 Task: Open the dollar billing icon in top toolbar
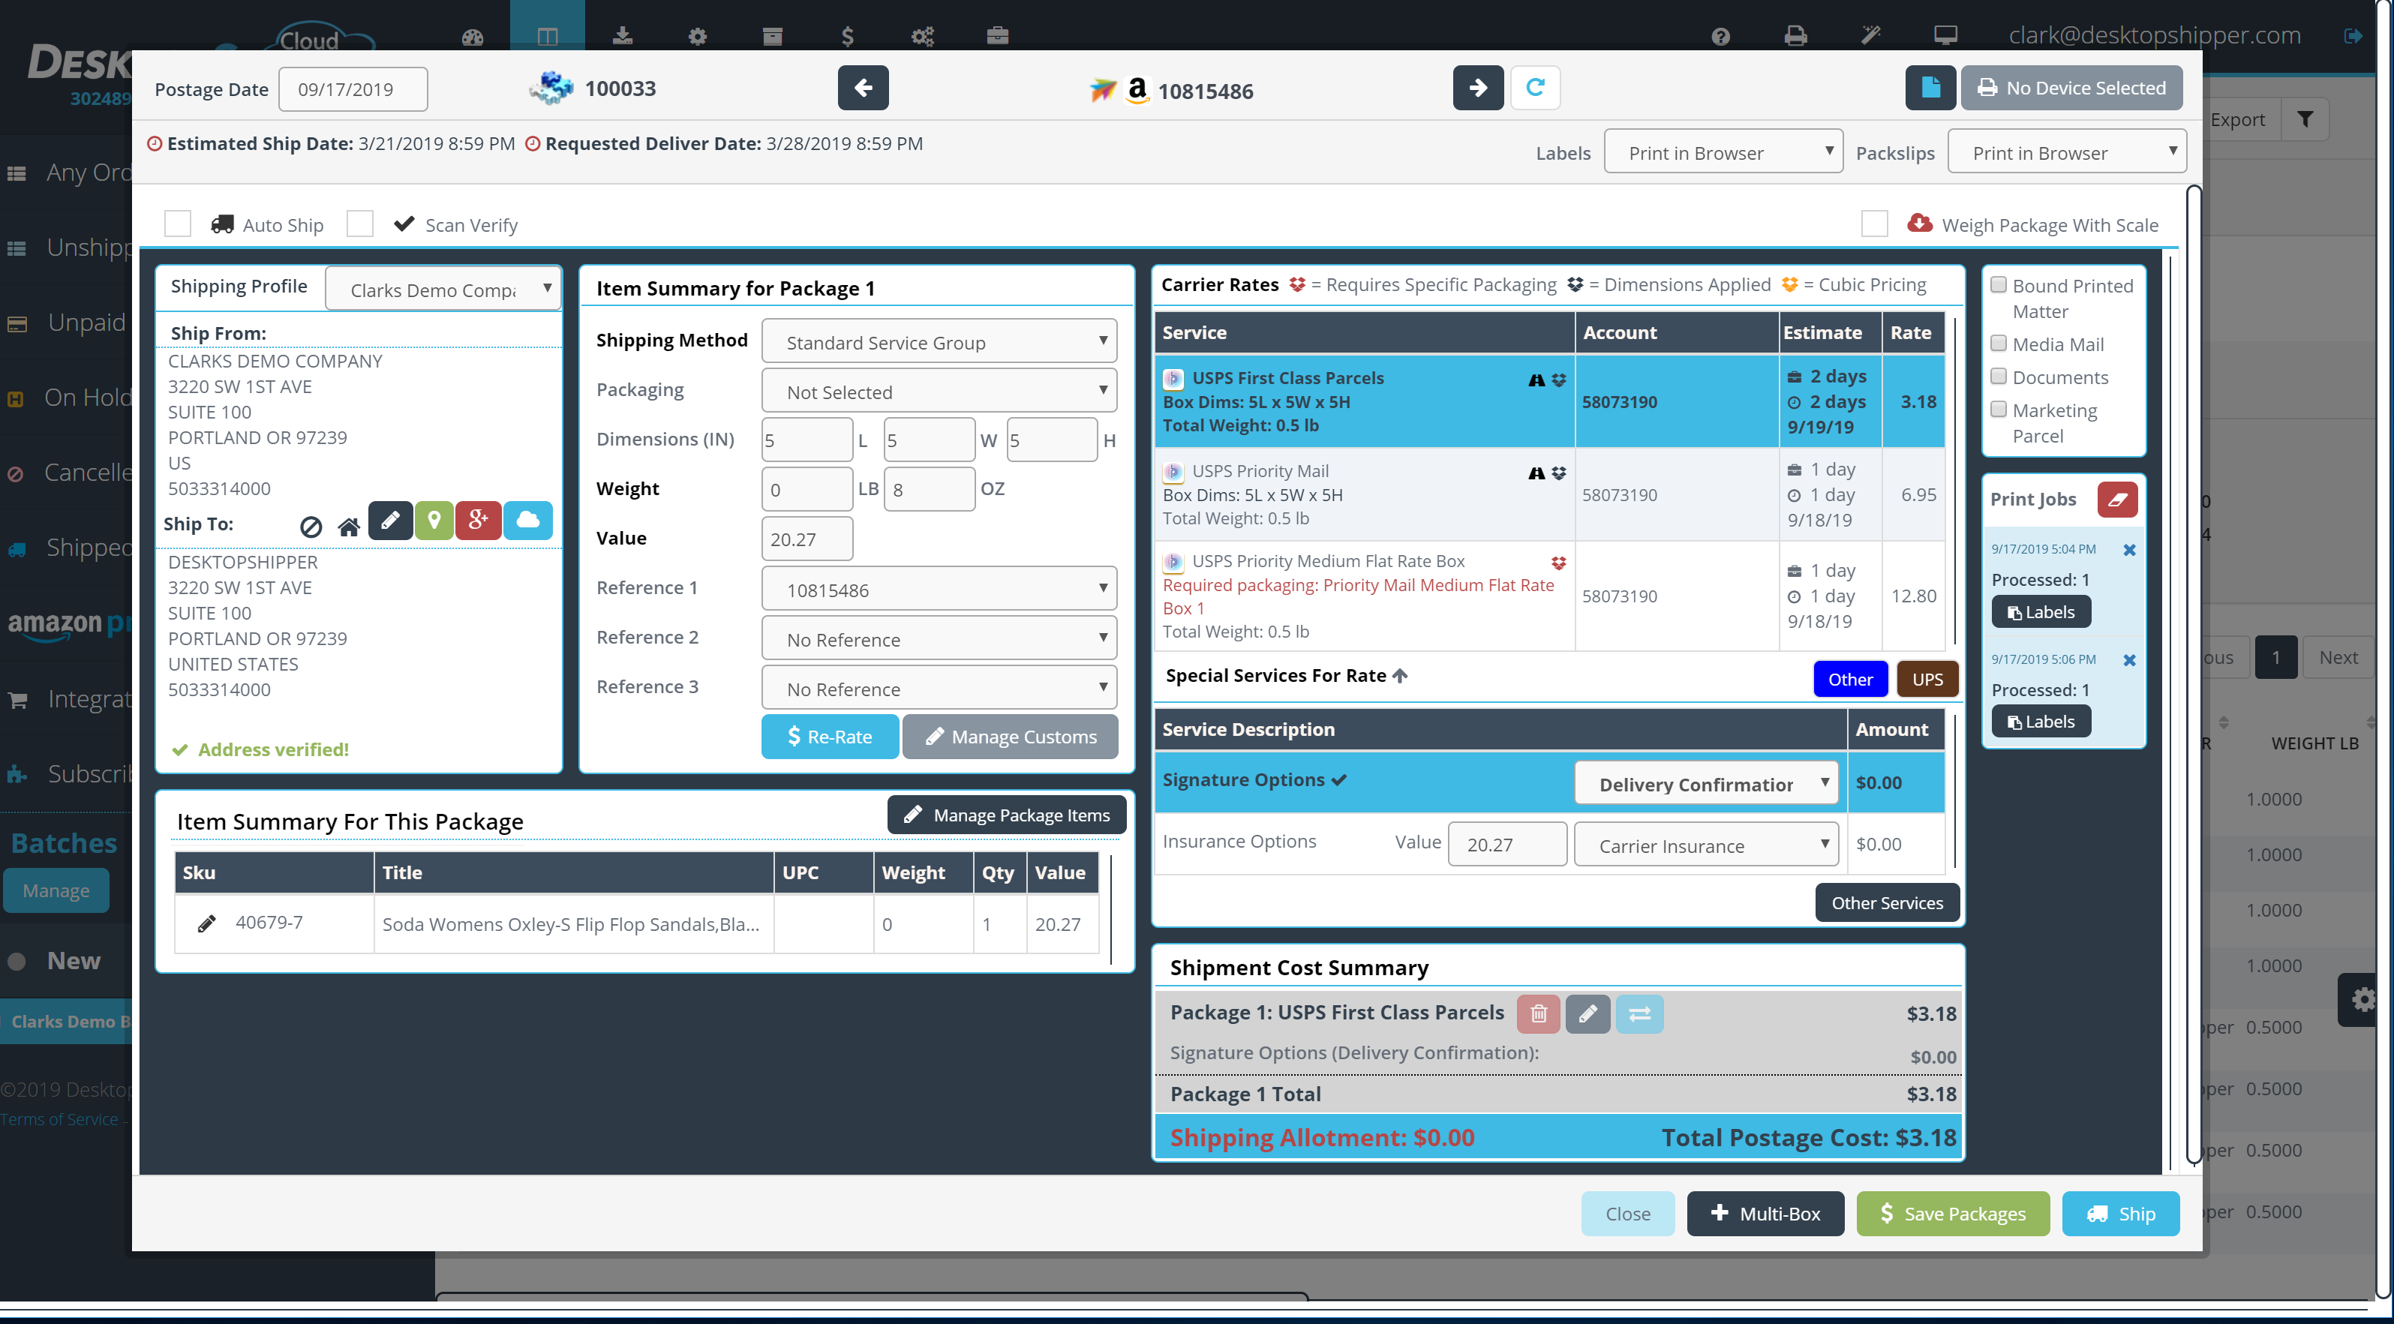848,36
